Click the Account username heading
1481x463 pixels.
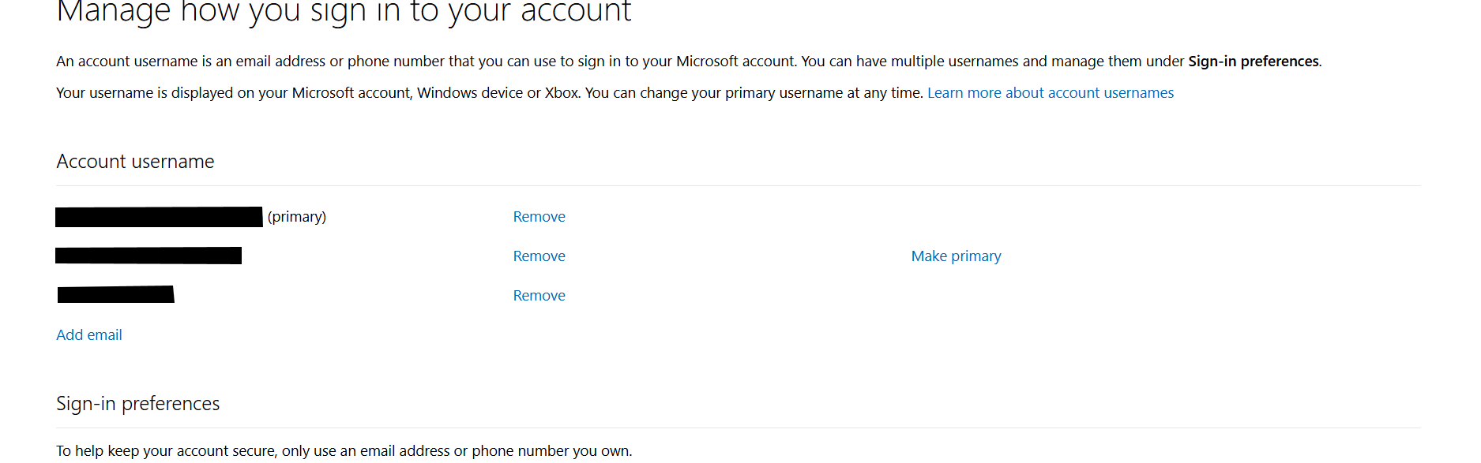pyautogui.click(x=135, y=162)
